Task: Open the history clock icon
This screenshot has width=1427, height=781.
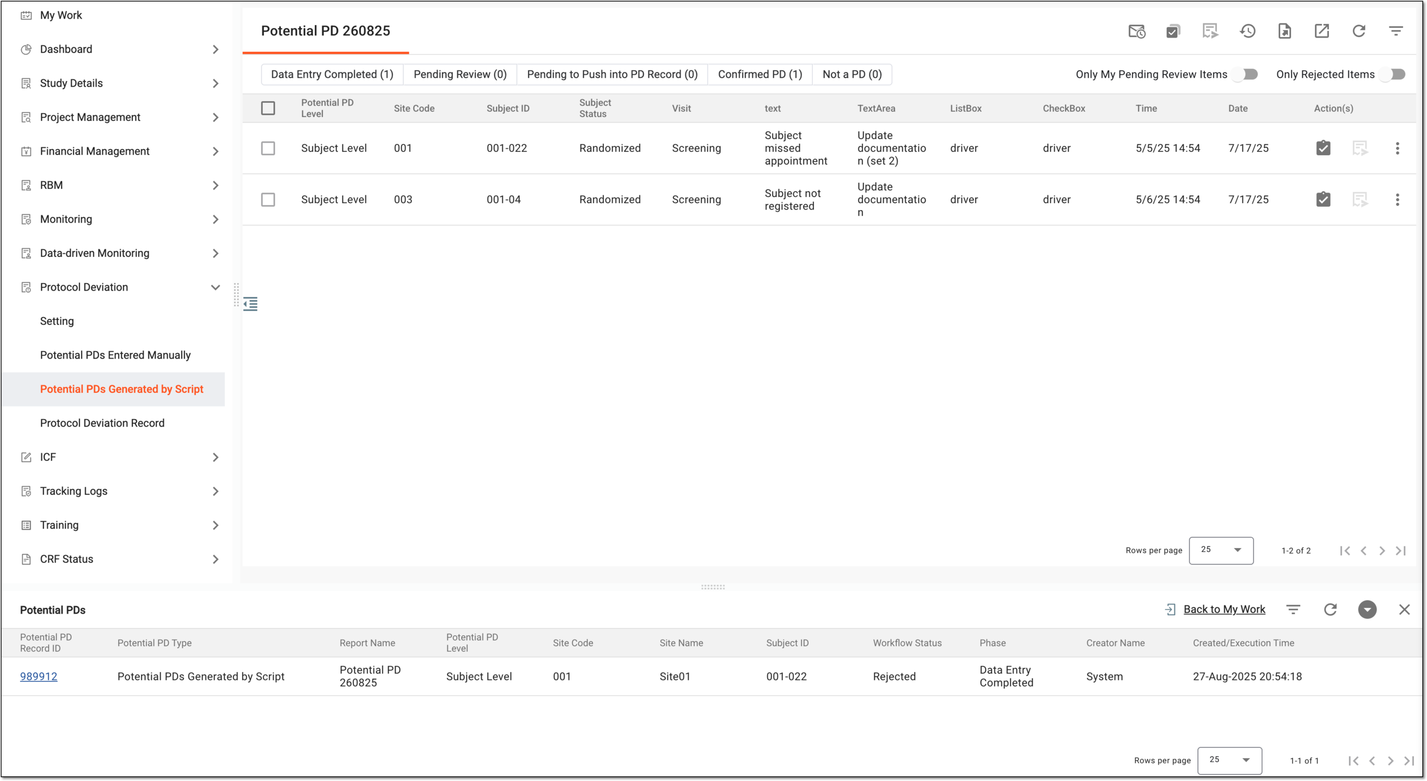Action: 1248,31
